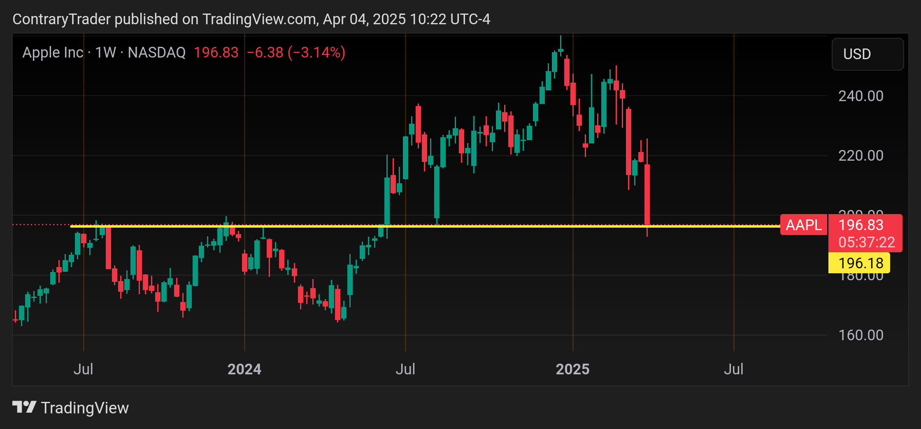The width and height of the screenshot is (921, 429).
Task: Click the AAPL symbol price label
Action: point(803,225)
